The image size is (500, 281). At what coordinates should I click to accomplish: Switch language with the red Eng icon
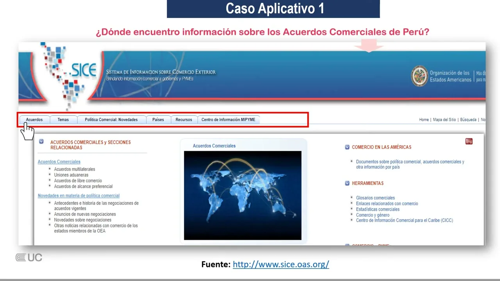tap(469, 141)
